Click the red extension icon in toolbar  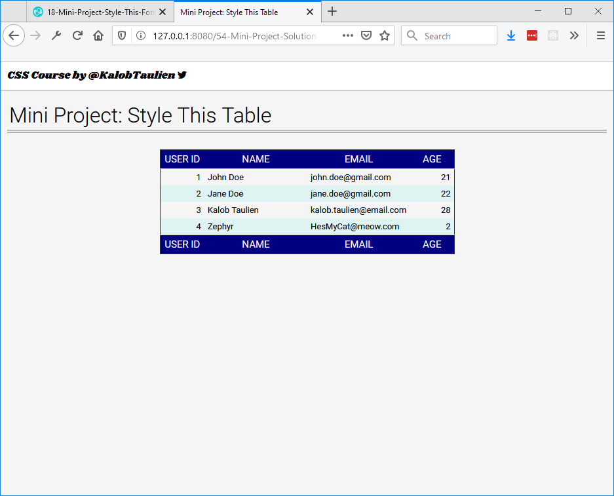click(x=532, y=35)
